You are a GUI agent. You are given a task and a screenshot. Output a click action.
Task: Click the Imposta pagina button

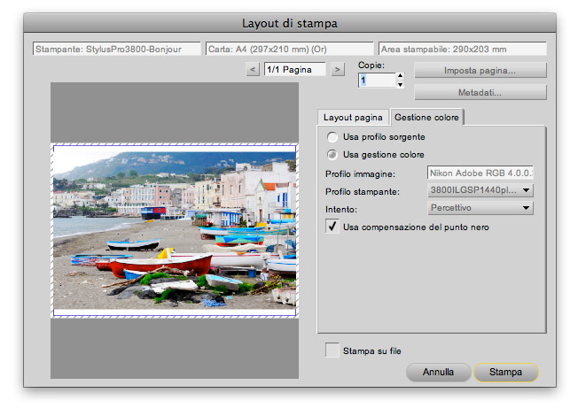[480, 70]
